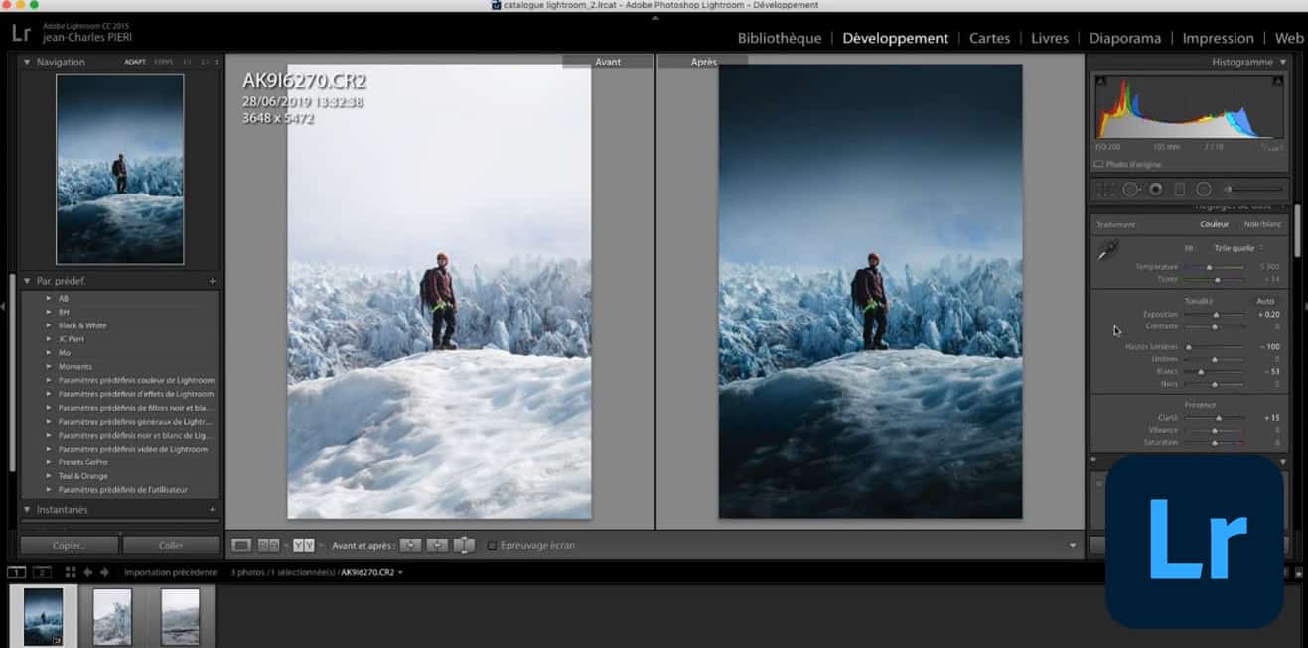The image size is (1308, 648).
Task: Open the Radial Filter tool
Action: (x=1202, y=189)
